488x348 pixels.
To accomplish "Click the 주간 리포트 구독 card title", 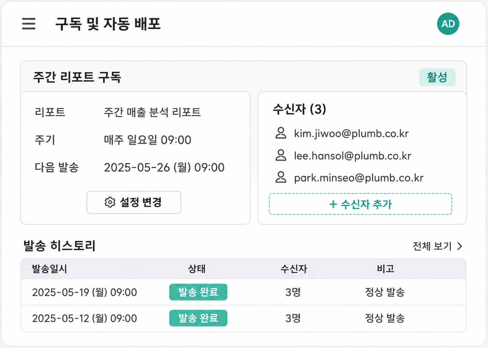I will [x=77, y=77].
